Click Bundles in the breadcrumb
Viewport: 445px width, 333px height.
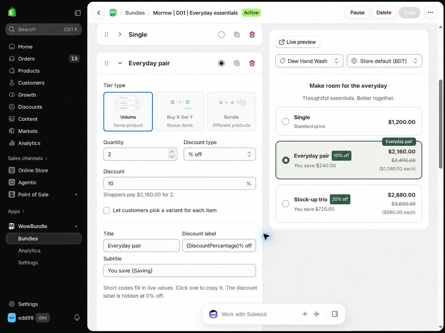(135, 13)
